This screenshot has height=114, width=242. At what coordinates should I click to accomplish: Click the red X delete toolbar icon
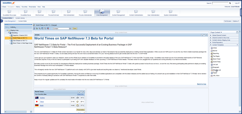(48, 28)
